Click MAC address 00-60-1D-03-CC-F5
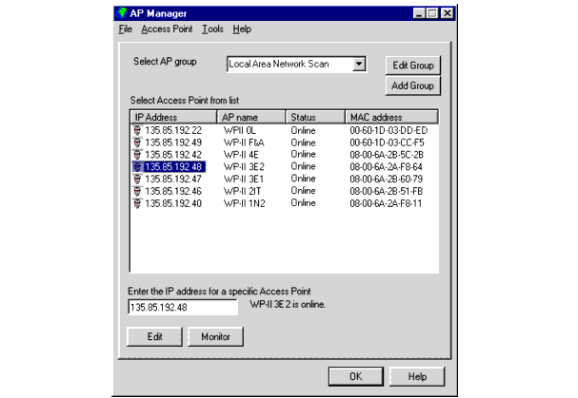 coord(387,142)
